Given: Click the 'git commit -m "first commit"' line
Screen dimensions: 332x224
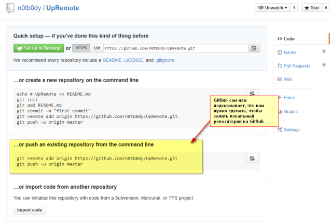Looking at the screenshot, I should 53,111.
